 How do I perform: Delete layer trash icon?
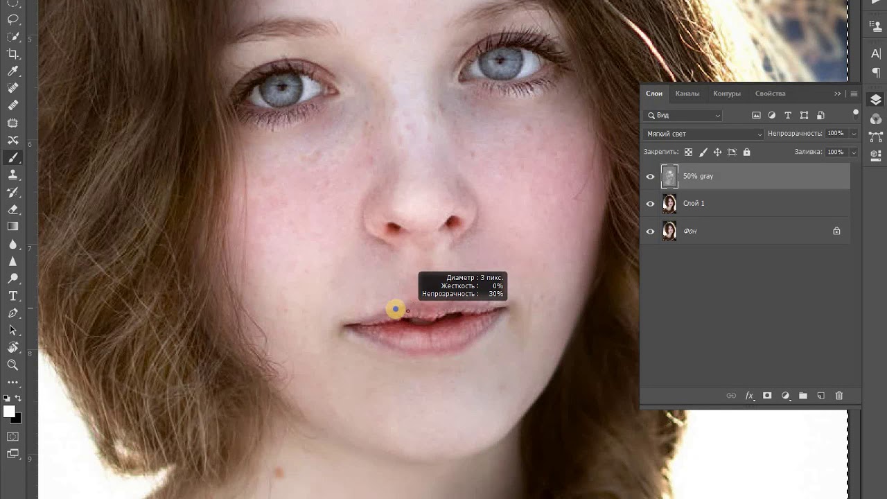point(839,396)
